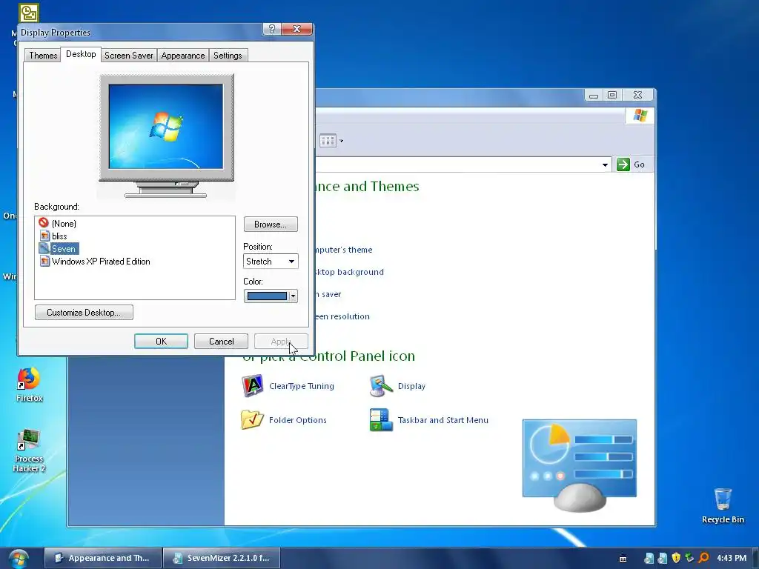Open the Recycle Bin
Screen dimensions: 759x569
point(723,505)
